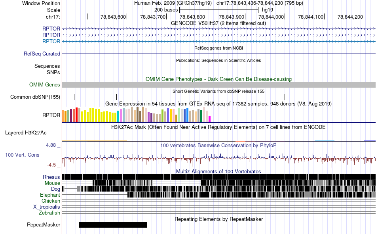Click the -4.5 PhyloP lower scale value

(51, 165)
